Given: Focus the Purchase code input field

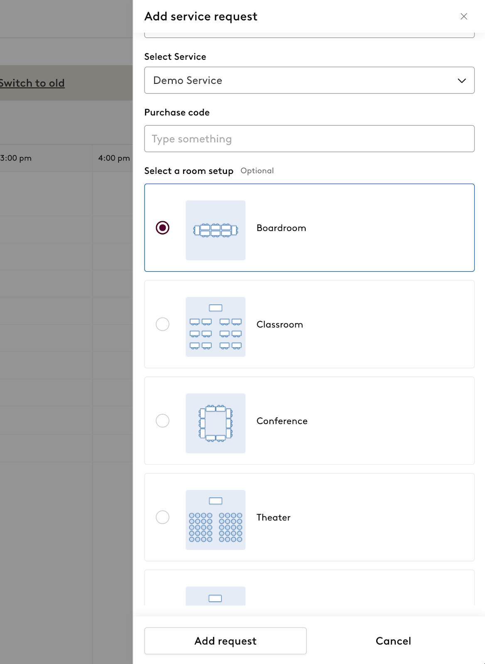Looking at the screenshot, I should (309, 139).
